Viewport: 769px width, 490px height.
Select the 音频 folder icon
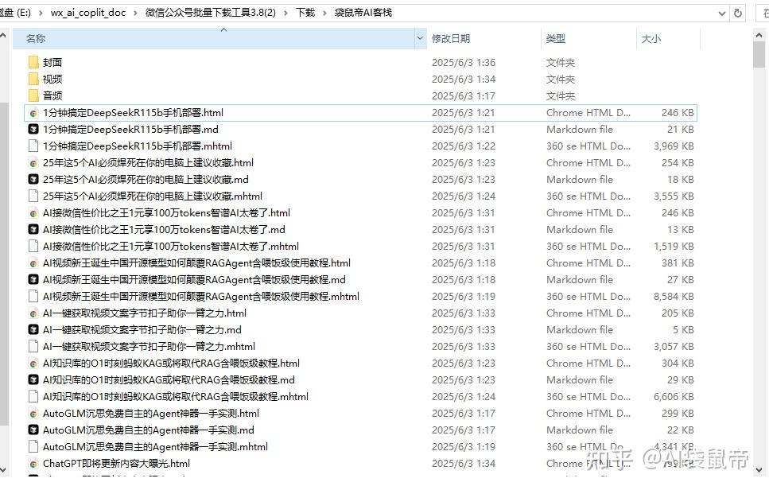coord(33,95)
